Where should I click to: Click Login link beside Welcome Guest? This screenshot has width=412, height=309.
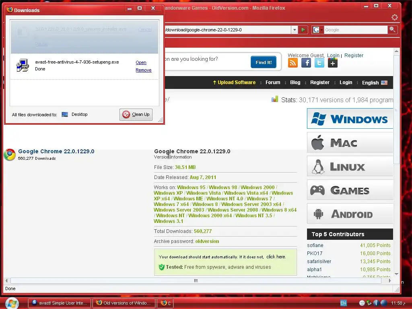pyautogui.click(x=333, y=56)
